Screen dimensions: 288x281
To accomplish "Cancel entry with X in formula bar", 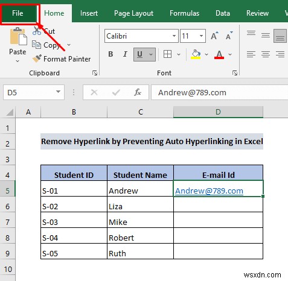I will (94, 92).
